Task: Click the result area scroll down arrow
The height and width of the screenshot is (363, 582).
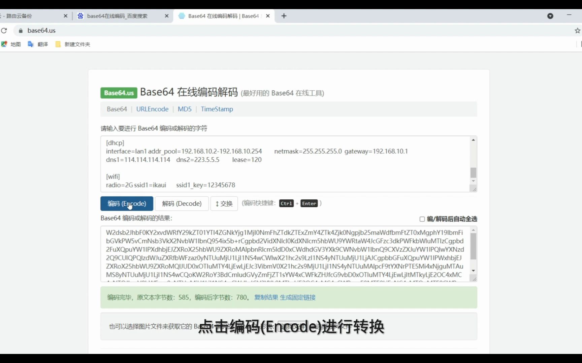Action: [x=473, y=271]
